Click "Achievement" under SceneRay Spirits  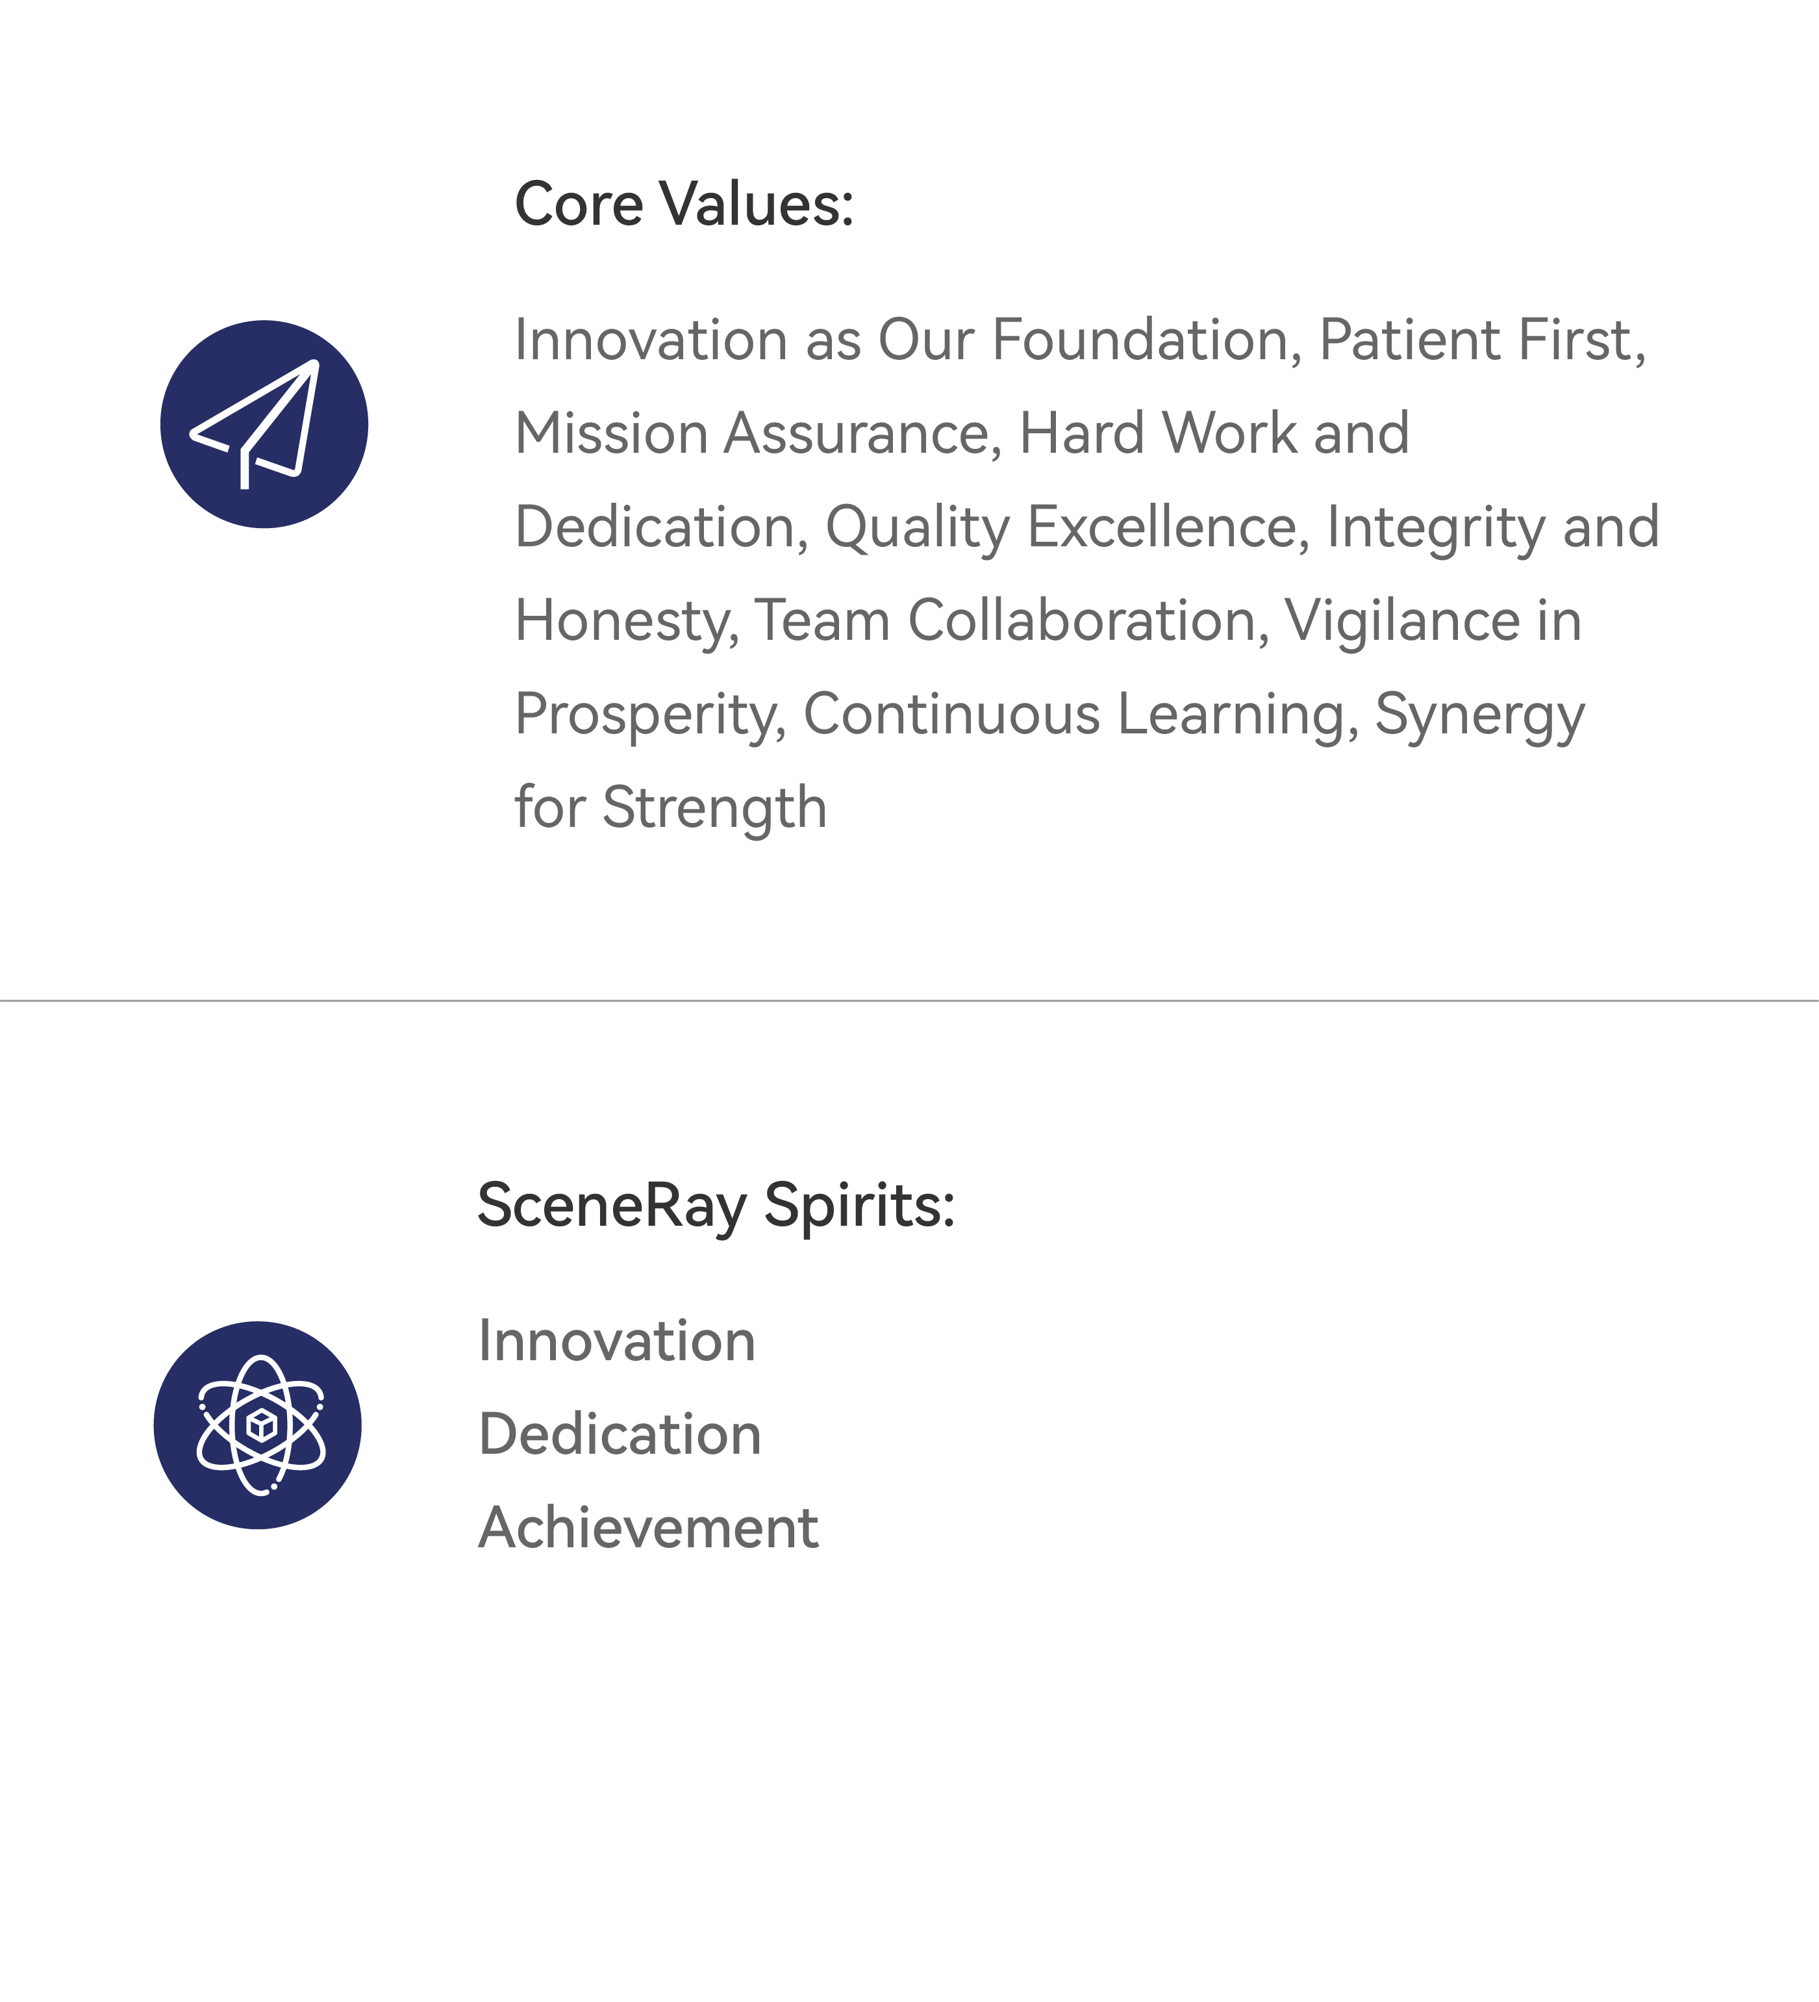coord(648,1528)
